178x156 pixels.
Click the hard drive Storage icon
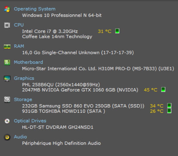7,100
